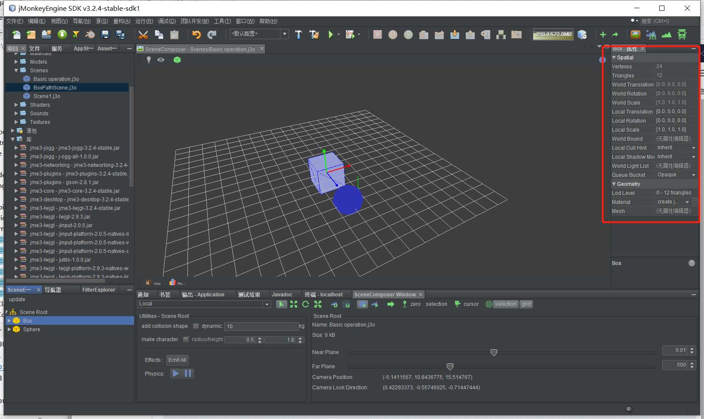Click the Far Plane slider handle
The width and height of the screenshot is (704, 419).
coord(450,367)
